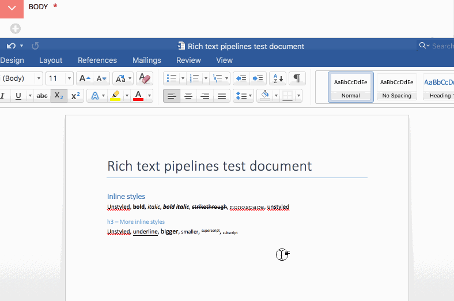The height and width of the screenshot is (301, 454).
Task: Open the font size 11 dropdown
Action: coord(70,78)
